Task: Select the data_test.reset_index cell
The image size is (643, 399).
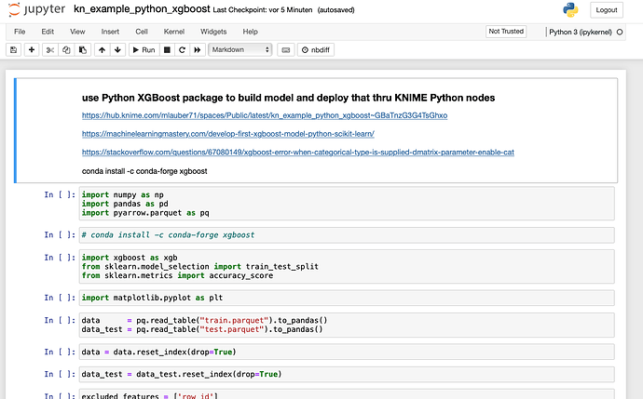Action: [x=347, y=375]
